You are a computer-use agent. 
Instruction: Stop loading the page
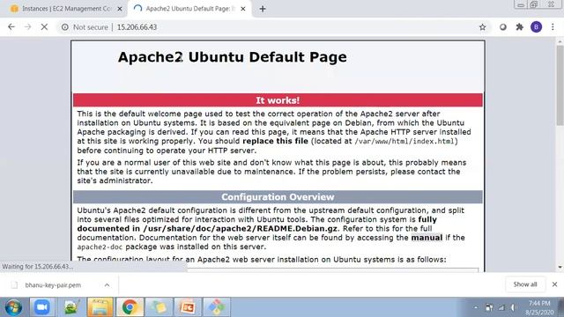click(x=44, y=27)
